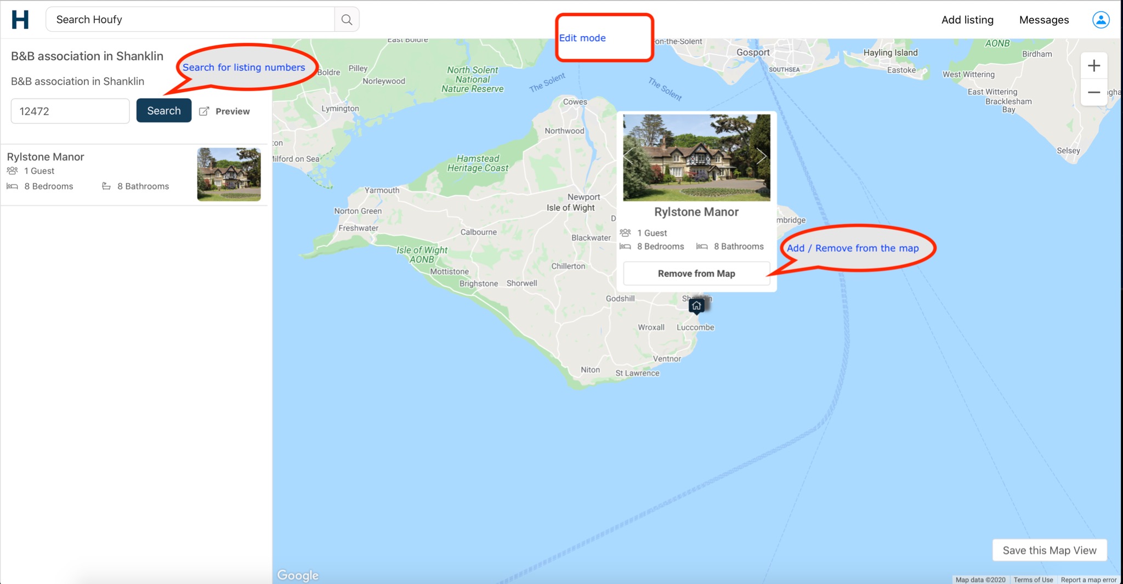The height and width of the screenshot is (584, 1123).
Task: Click the Houfy H logo
Action: click(20, 20)
